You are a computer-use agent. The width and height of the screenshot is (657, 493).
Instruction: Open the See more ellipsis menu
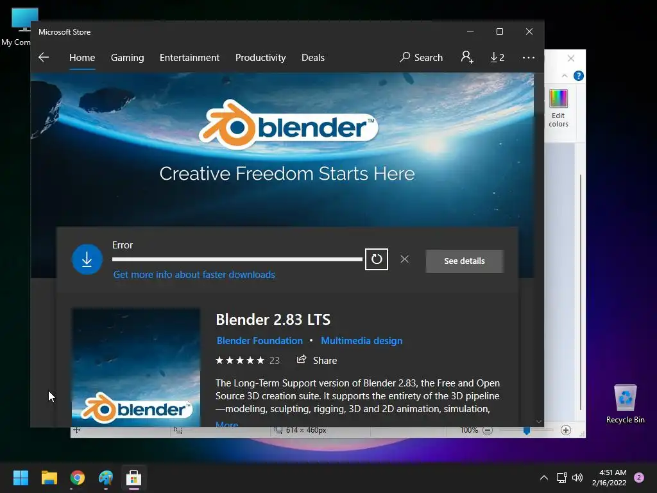[529, 57]
